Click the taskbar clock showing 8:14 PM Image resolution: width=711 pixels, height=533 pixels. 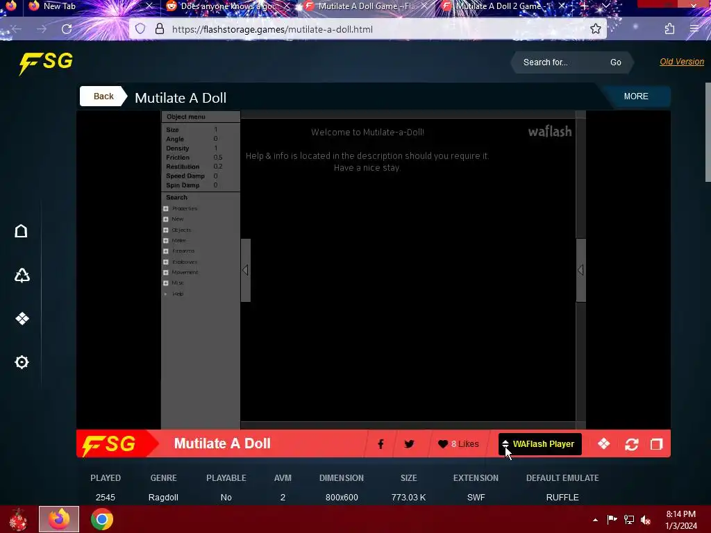tap(681, 520)
